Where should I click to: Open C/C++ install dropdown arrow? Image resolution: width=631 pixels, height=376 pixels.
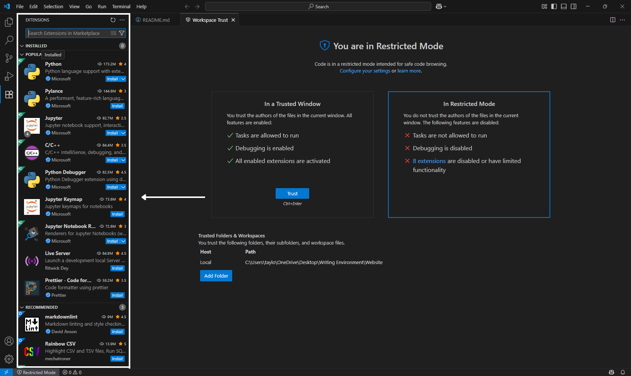[x=123, y=160]
